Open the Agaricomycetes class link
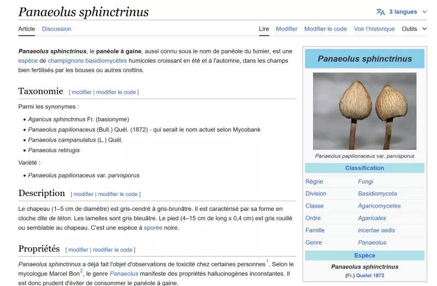Screen dimensions: 437x286 click(x=379, y=206)
